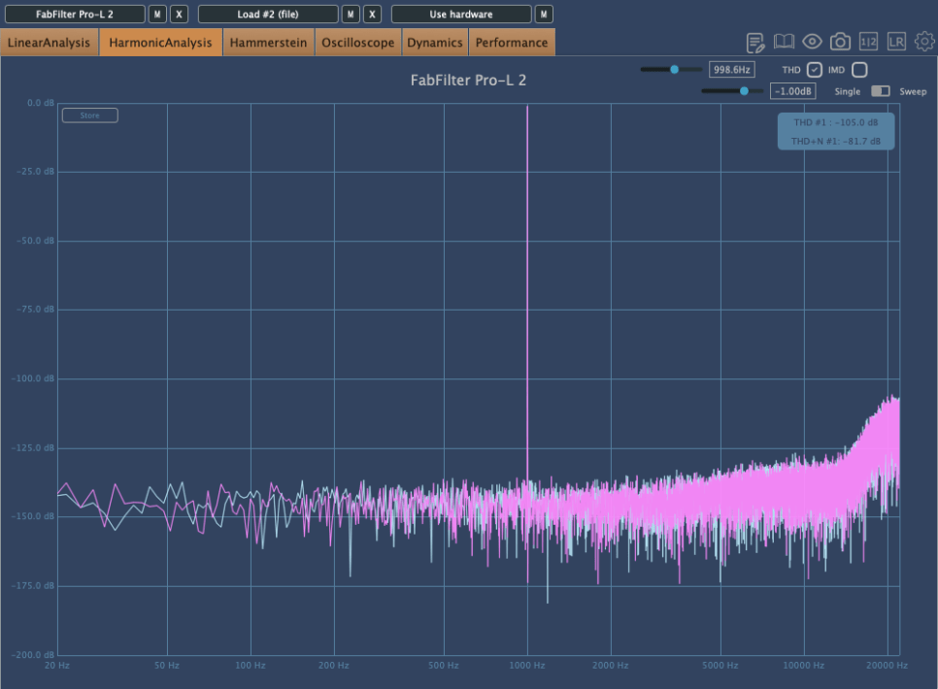
Task: Take a snapshot with the camera icon
Action: 840,42
